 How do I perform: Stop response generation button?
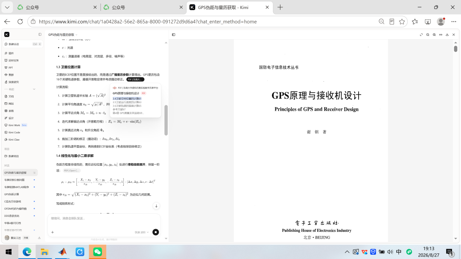coord(155,232)
